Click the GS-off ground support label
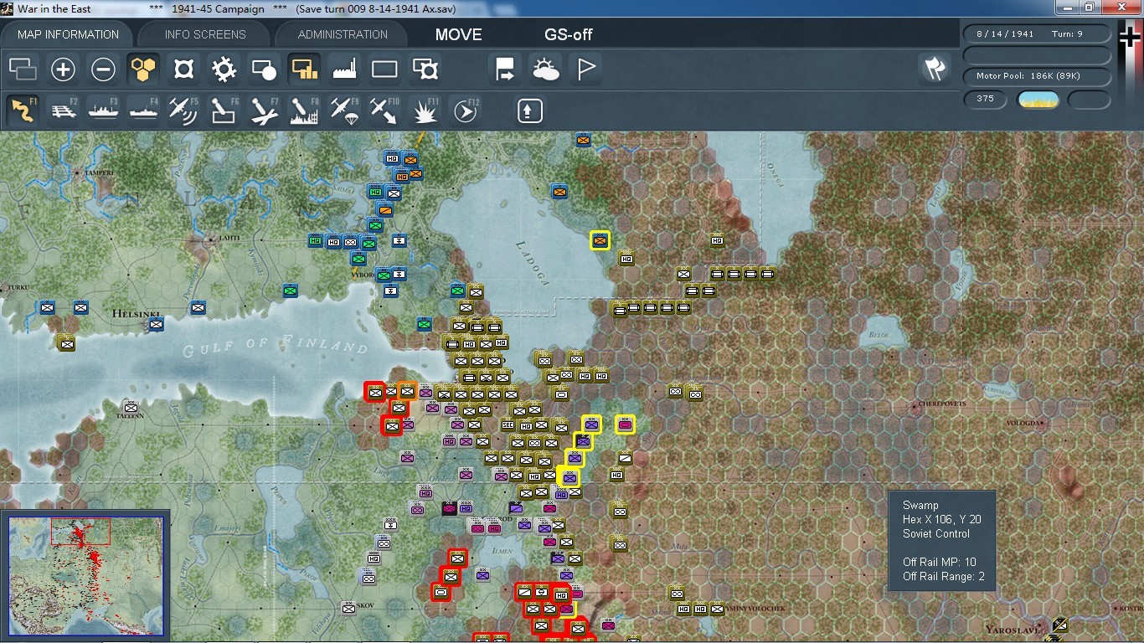Image resolution: width=1144 pixels, height=643 pixels. tap(569, 34)
